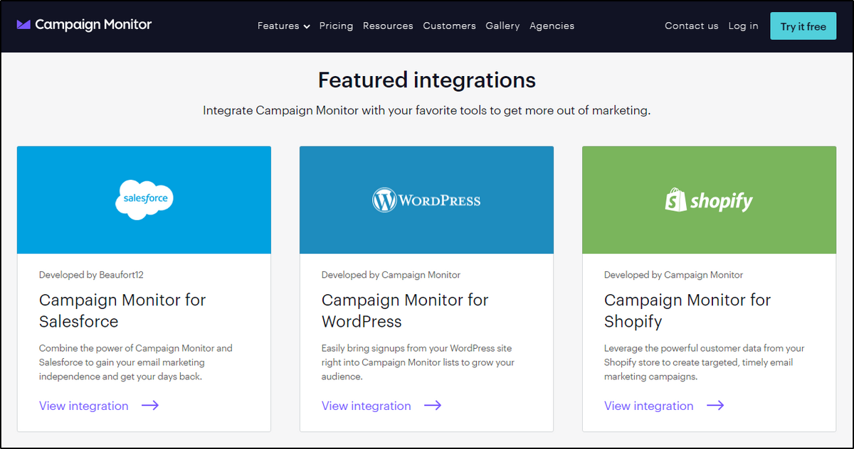Follow View integration link for WordPress
This screenshot has width=854, height=449.
pyautogui.click(x=367, y=406)
